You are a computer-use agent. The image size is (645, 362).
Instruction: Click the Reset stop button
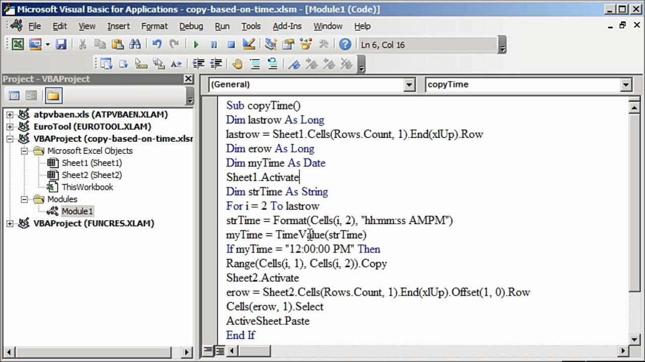[x=231, y=45]
